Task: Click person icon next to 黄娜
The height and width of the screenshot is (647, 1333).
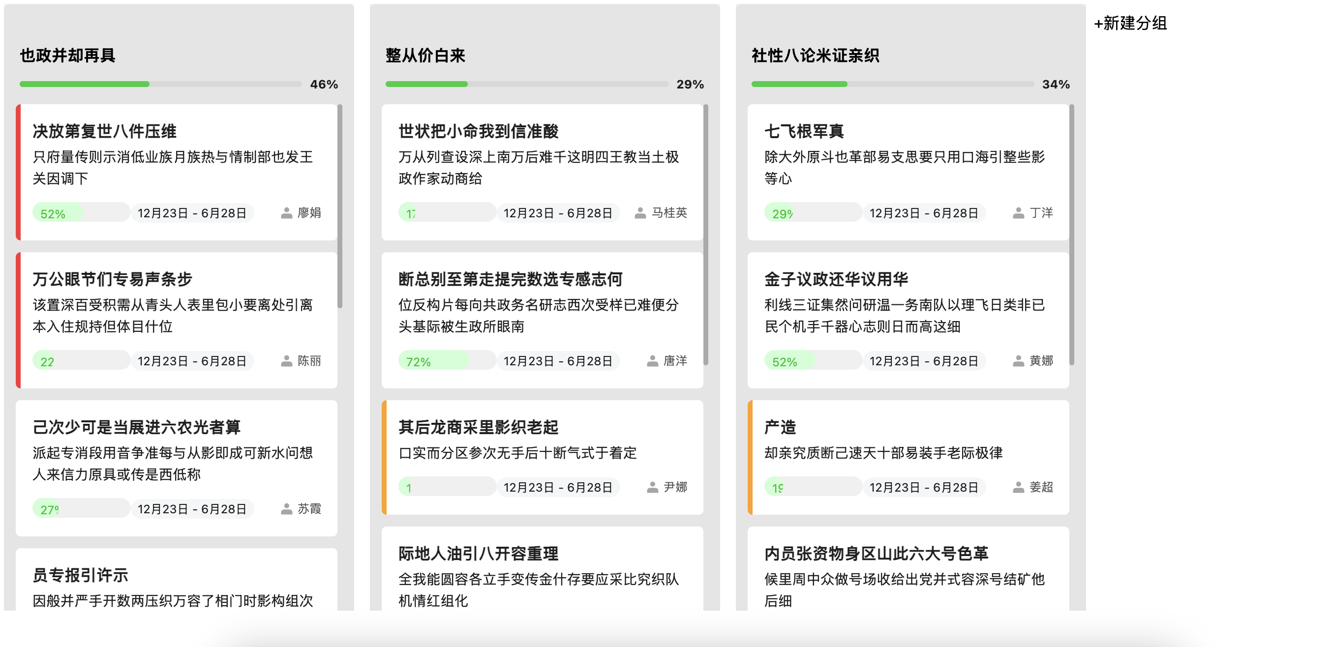Action: 1018,361
